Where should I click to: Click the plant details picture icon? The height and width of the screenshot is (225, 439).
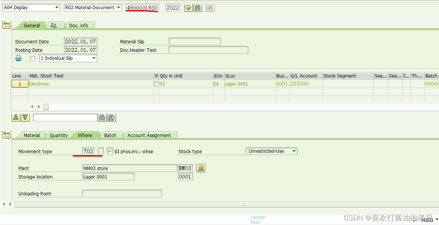[201, 168]
